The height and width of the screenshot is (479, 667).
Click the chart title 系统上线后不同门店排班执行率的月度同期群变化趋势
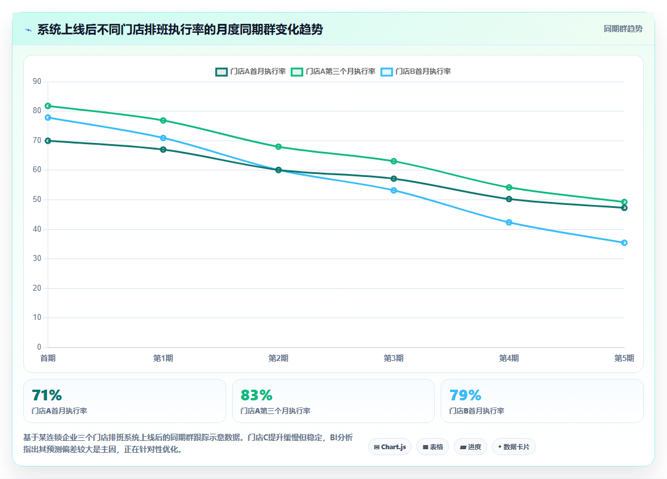pyautogui.click(x=180, y=29)
